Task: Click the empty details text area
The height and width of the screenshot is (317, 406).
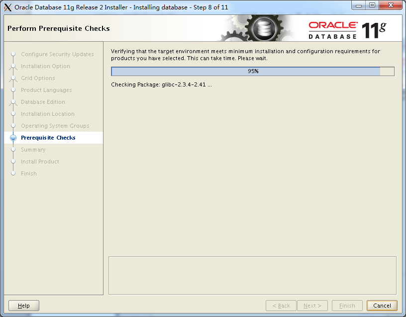Action: [x=252, y=275]
